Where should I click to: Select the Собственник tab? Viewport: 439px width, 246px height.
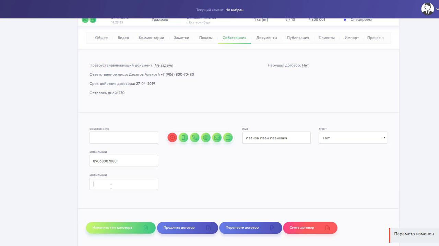point(234,38)
